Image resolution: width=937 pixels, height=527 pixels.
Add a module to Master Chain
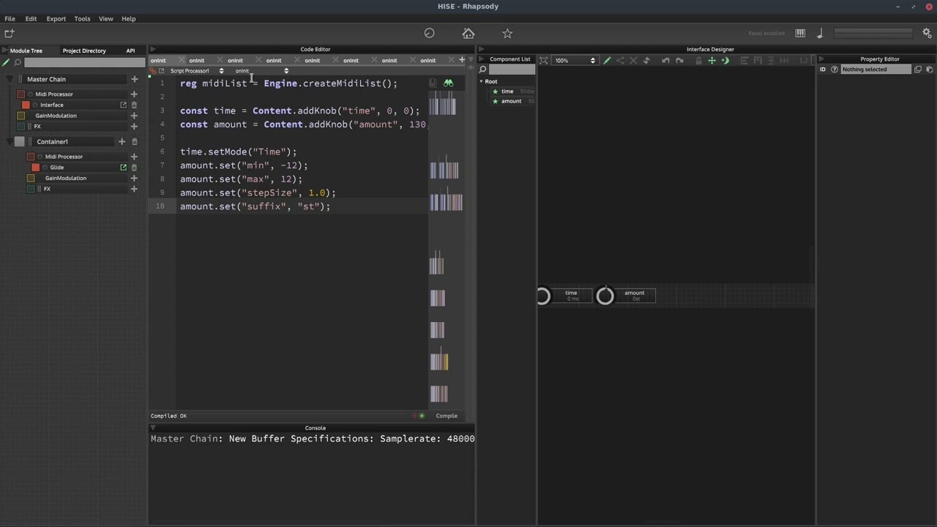click(x=134, y=79)
